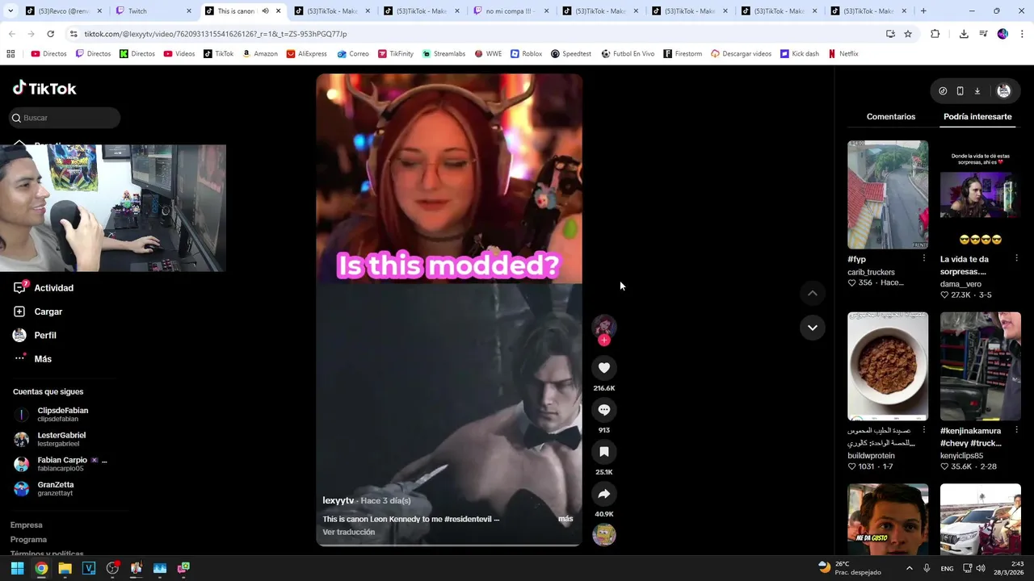
Task: Open dama_vero suggested video thumbnail
Action: click(x=981, y=194)
